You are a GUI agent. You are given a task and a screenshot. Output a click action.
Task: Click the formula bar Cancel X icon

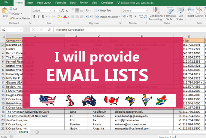point(33,30)
